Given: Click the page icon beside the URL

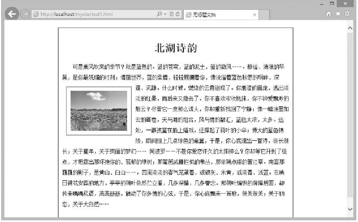Looking at the screenshot, I should [36, 14].
